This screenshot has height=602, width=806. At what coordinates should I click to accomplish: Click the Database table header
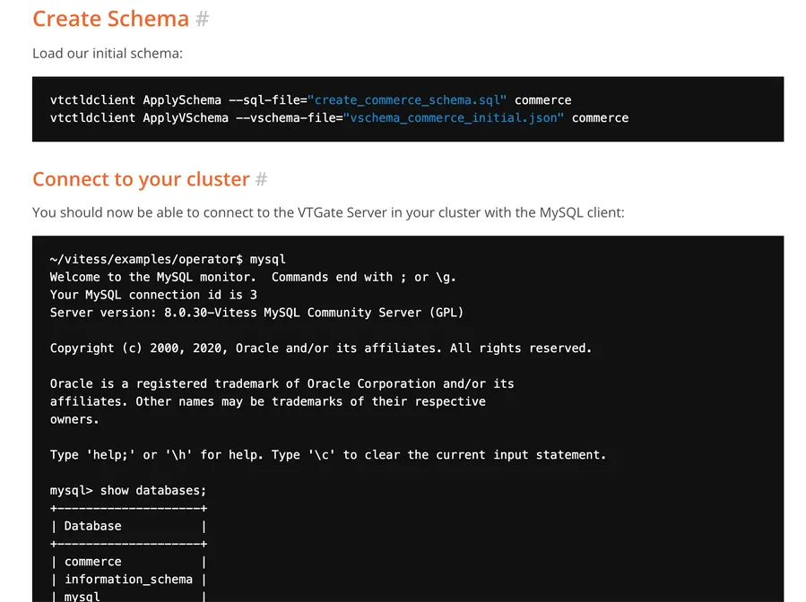pyautogui.click(x=92, y=526)
